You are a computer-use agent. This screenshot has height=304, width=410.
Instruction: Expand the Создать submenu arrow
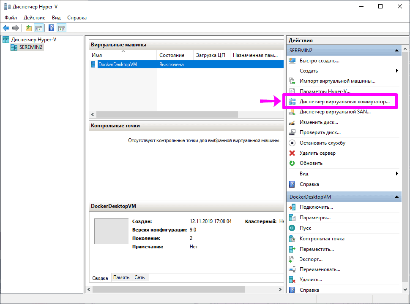pos(397,71)
